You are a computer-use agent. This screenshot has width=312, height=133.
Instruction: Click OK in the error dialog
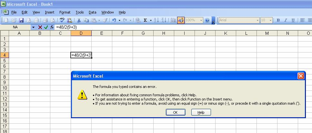tap(176, 112)
